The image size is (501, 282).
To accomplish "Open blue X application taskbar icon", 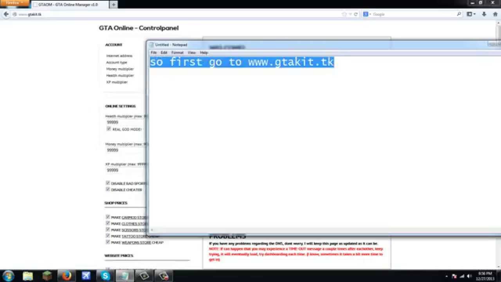I will click(86, 276).
